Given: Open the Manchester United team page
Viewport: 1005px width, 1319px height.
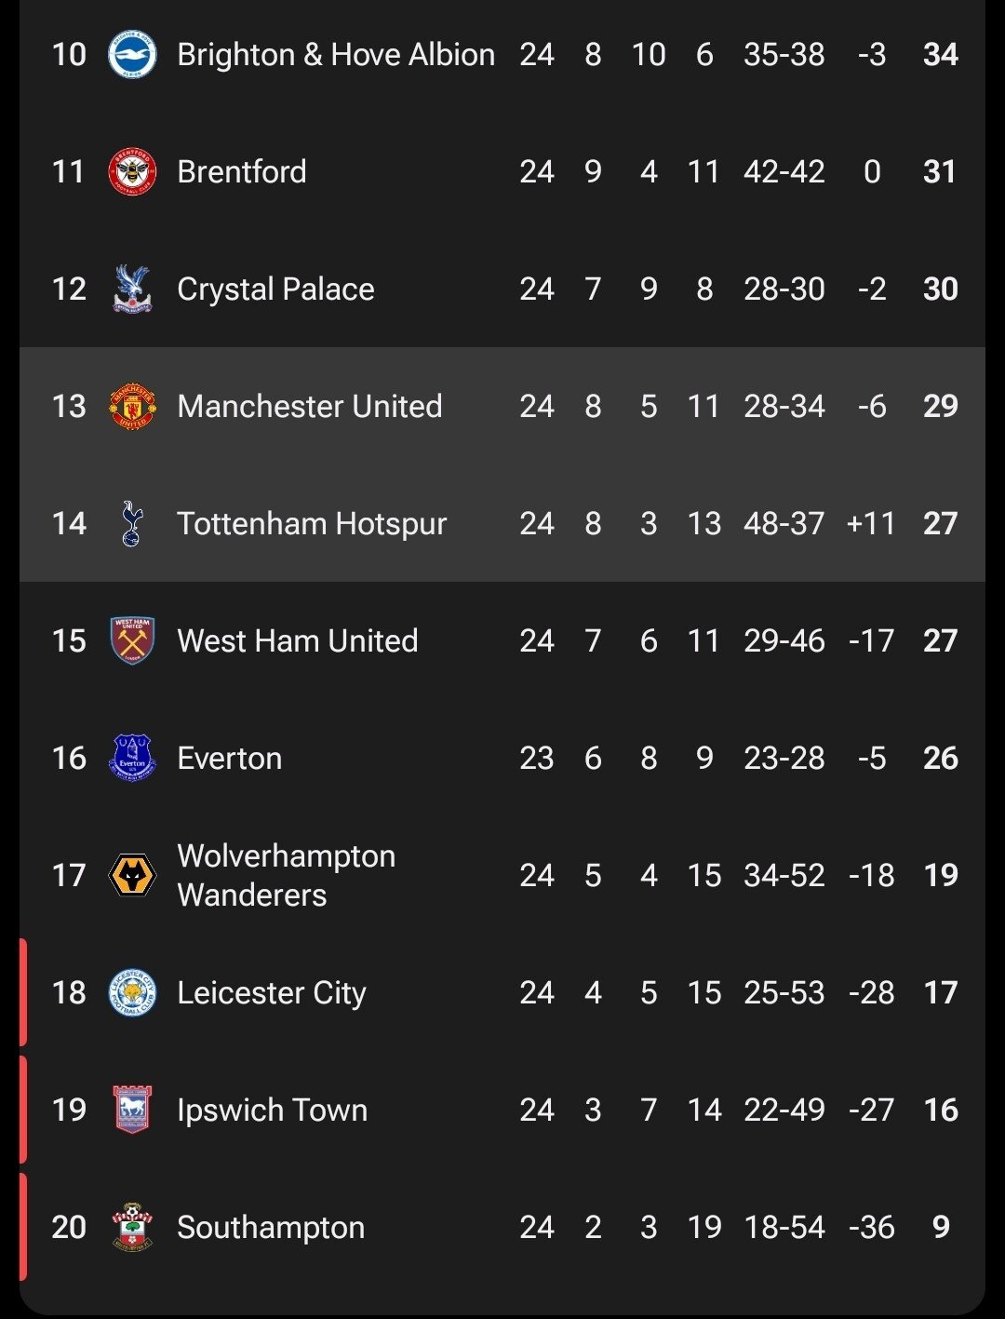Looking at the screenshot, I should [x=310, y=407].
